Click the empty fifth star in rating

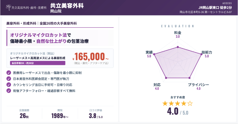[190, 104]
